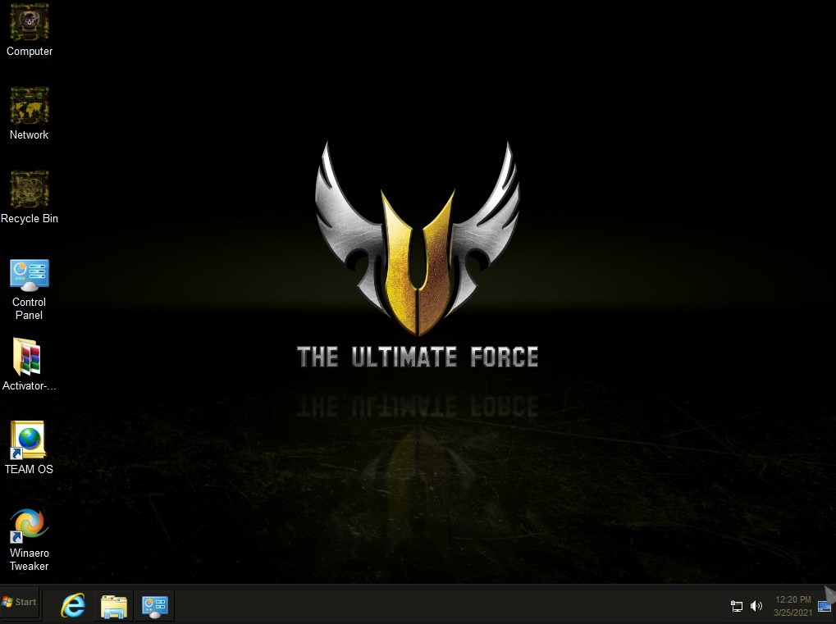This screenshot has width=836, height=624.
Task: Open the volume speaker tray icon
Action: click(x=756, y=606)
